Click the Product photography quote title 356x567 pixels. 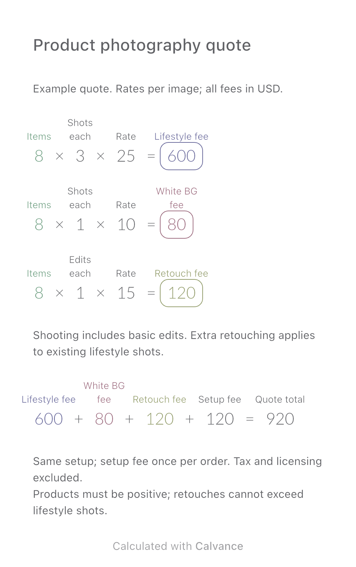142,45
